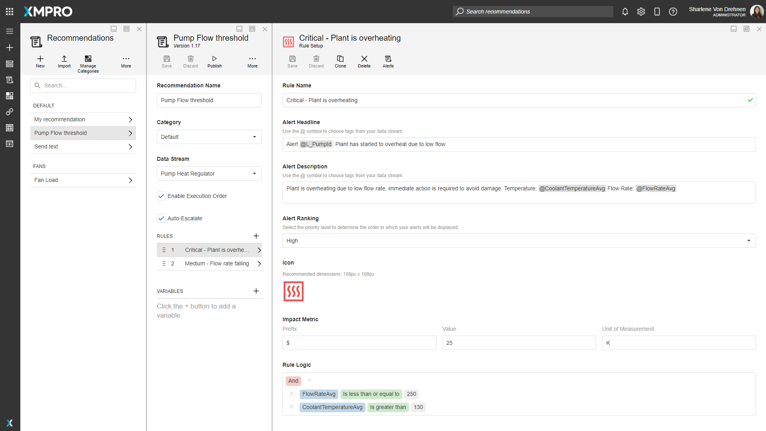The height and width of the screenshot is (431, 766).
Task: Click 'Is greater than' operator
Action: pos(388,407)
